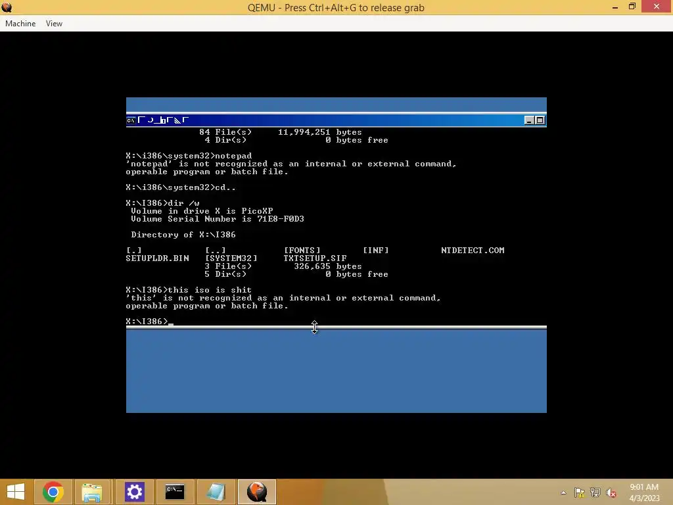
Task: Click the notepad command prompt line
Action: [189, 156]
